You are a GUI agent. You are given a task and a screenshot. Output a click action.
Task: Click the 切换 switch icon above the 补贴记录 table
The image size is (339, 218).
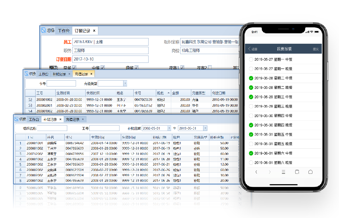17,119
